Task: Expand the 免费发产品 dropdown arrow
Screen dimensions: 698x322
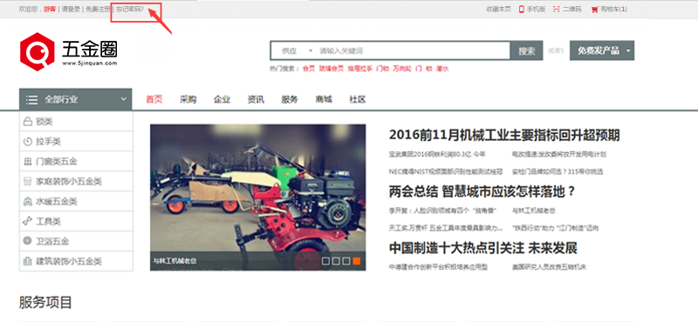Action: (x=628, y=50)
